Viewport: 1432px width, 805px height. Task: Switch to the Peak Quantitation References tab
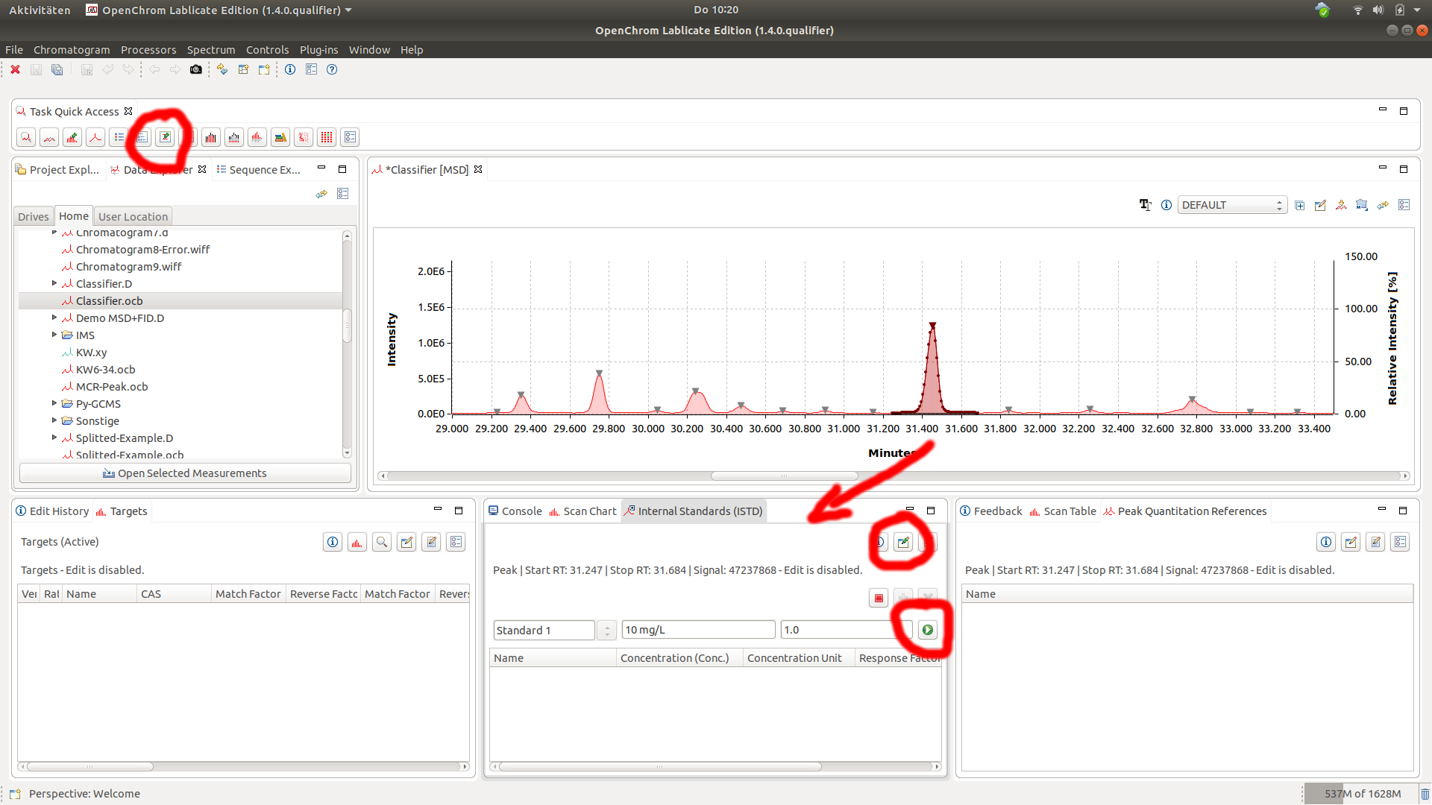click(x=1184, y=511)
